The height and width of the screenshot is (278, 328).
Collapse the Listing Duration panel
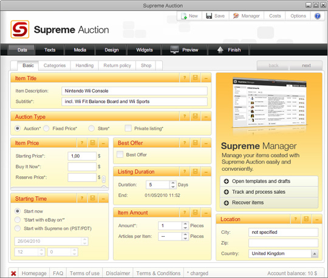pos(206,171)
